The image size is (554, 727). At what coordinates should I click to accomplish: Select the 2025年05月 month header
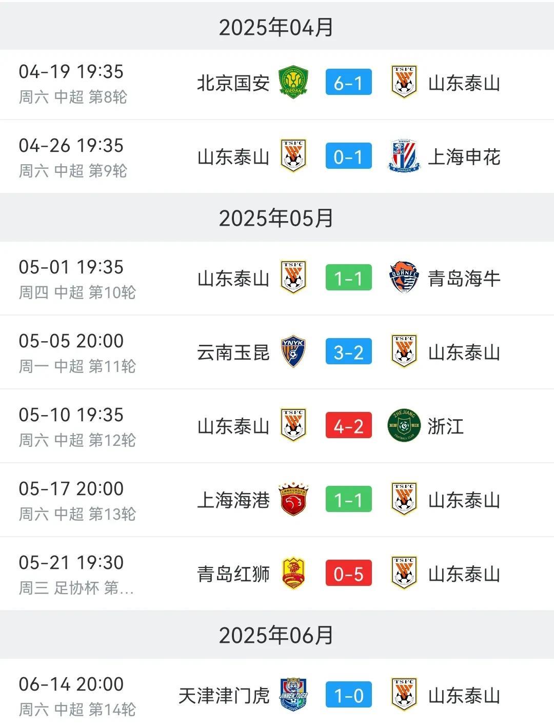point(277,218)
